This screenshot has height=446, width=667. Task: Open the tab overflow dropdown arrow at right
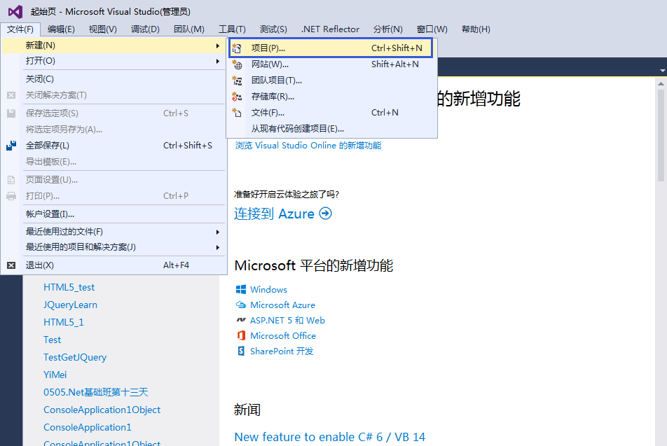[662, 71]
